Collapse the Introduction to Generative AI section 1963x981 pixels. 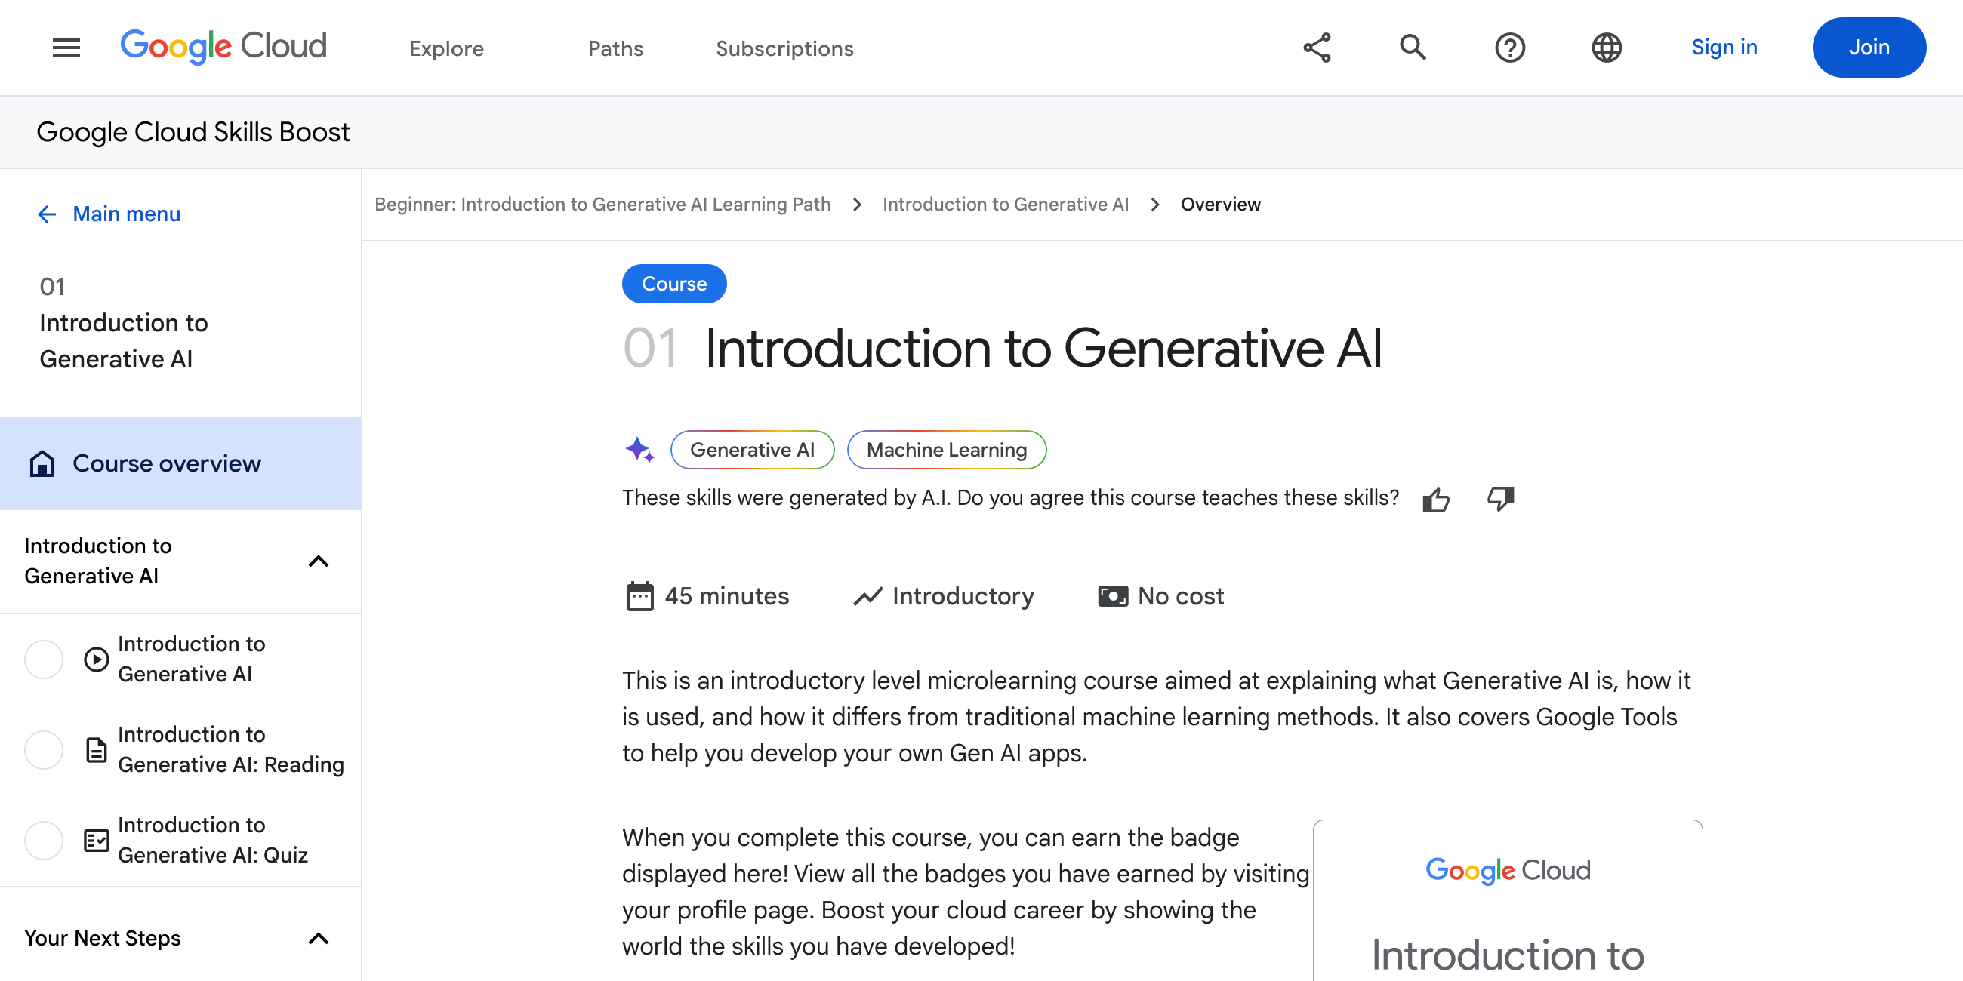click(319, 561)
